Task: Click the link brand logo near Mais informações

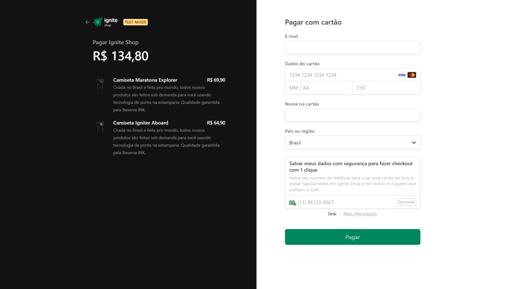Action: pyautogui.click(x=332, y=214)
